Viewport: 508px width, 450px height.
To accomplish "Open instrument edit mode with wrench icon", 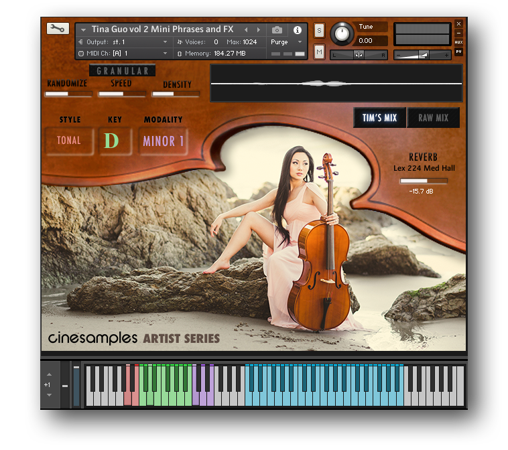I will [58, 29].
